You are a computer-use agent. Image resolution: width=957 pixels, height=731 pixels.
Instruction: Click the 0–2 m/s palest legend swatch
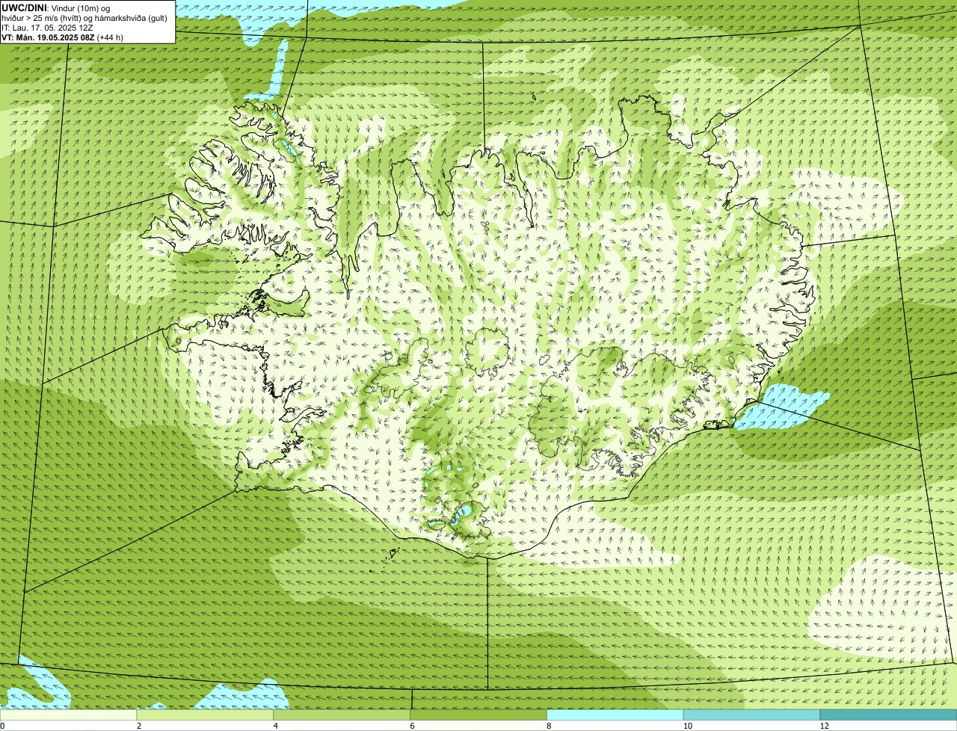pos(69,715)
